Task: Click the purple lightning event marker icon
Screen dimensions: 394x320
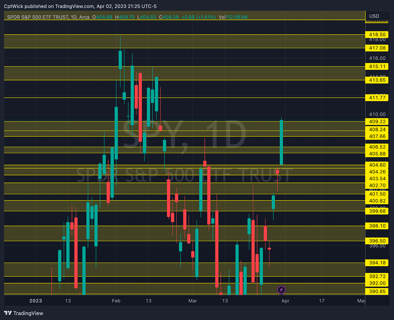Action: (x=281, y=290)
